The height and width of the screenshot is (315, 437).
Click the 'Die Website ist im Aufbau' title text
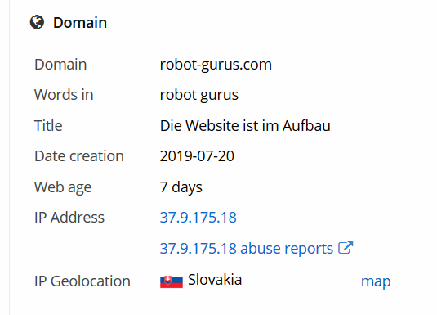[x=245, y=125]
